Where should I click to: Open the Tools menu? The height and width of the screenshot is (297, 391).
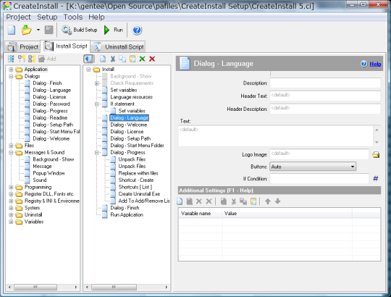click(73, 17)
